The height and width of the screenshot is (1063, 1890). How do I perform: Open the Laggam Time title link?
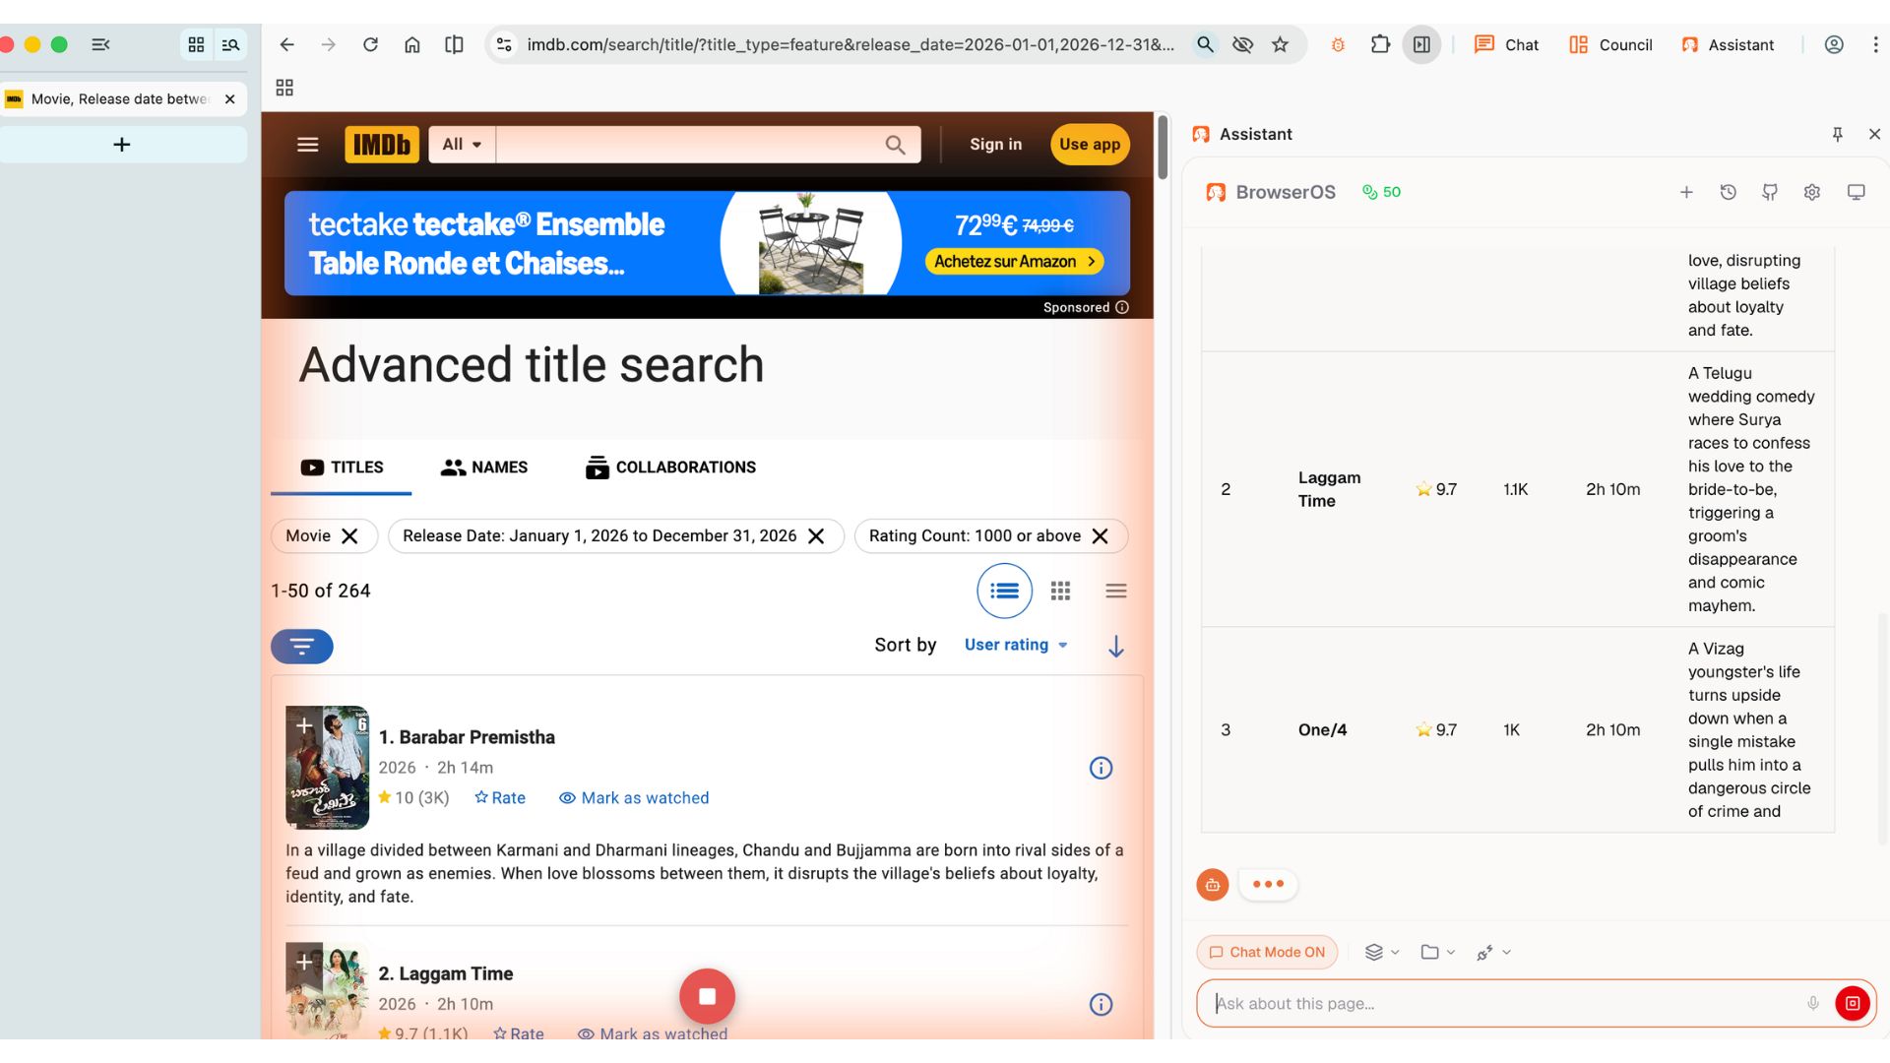[x=446, y=973]
